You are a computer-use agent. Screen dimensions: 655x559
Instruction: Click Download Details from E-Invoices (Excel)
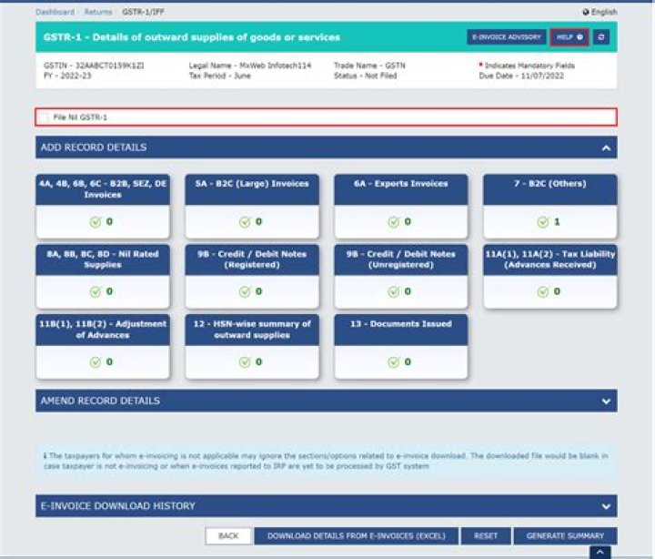tap(354, 536)
